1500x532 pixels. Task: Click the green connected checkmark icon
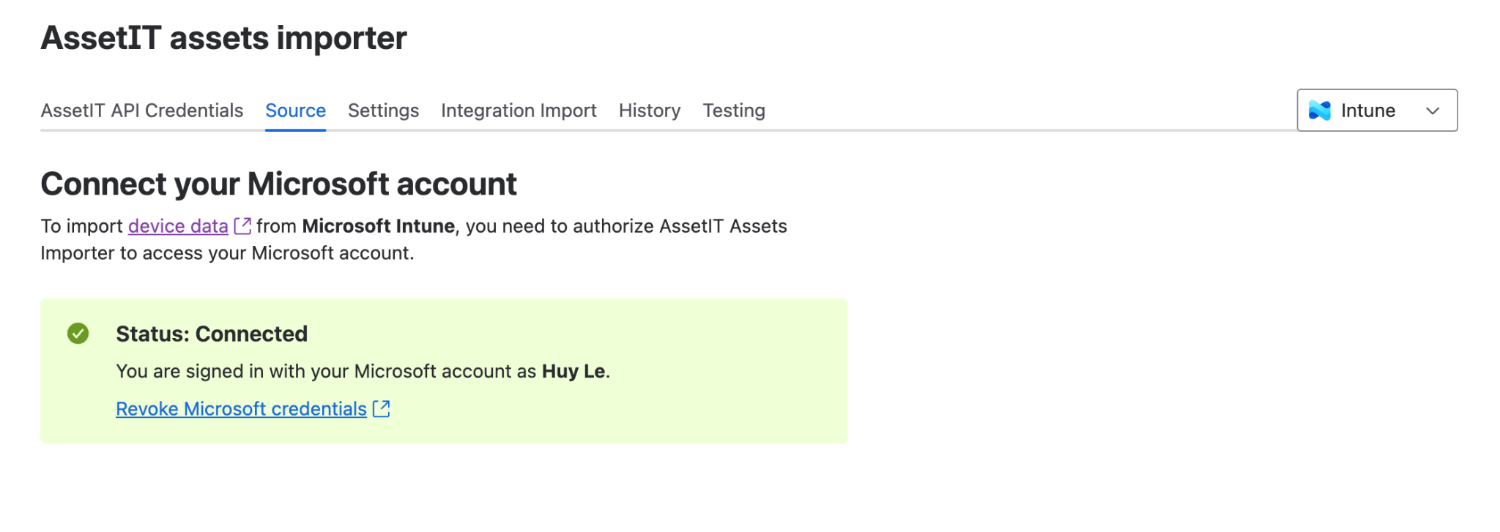click(78, 334)
